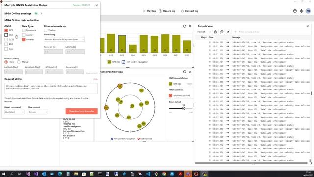The height and width of the screenshot is (177, 314).
Task: Open Microsoft Edge from taskbar
Action: (60, 174)
